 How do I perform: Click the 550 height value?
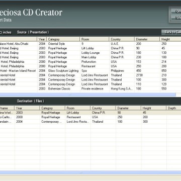tap(164, 88)
